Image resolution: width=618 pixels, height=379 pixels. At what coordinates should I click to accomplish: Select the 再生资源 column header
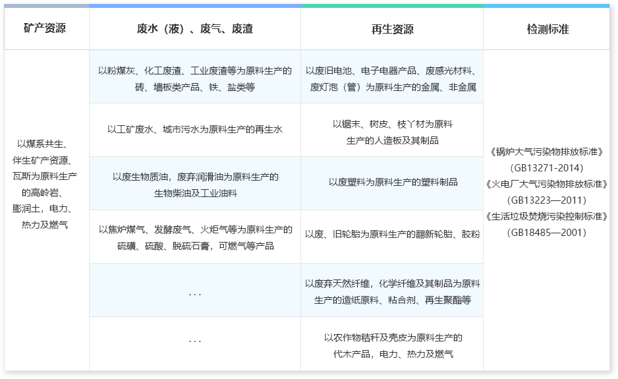pos(392,29)
